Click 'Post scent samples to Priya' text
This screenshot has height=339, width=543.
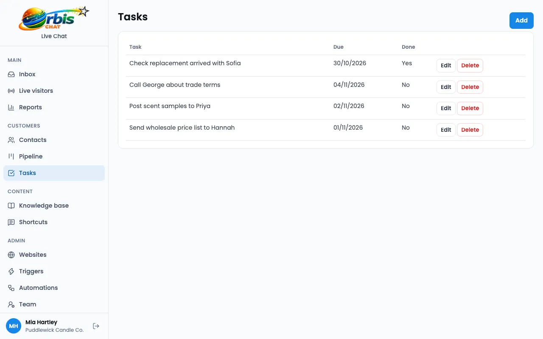coord(170,106)
